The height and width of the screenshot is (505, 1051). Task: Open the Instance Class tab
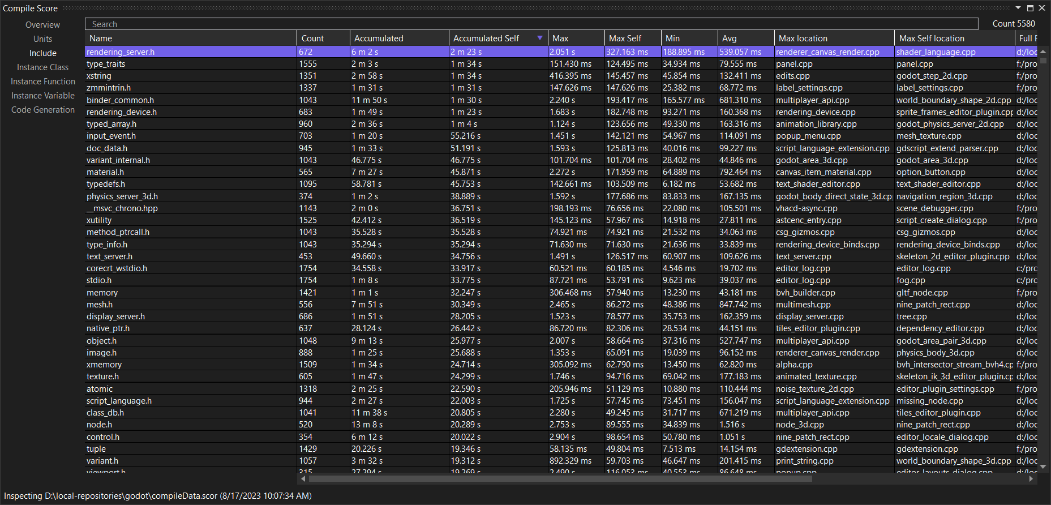coord(42,67)
